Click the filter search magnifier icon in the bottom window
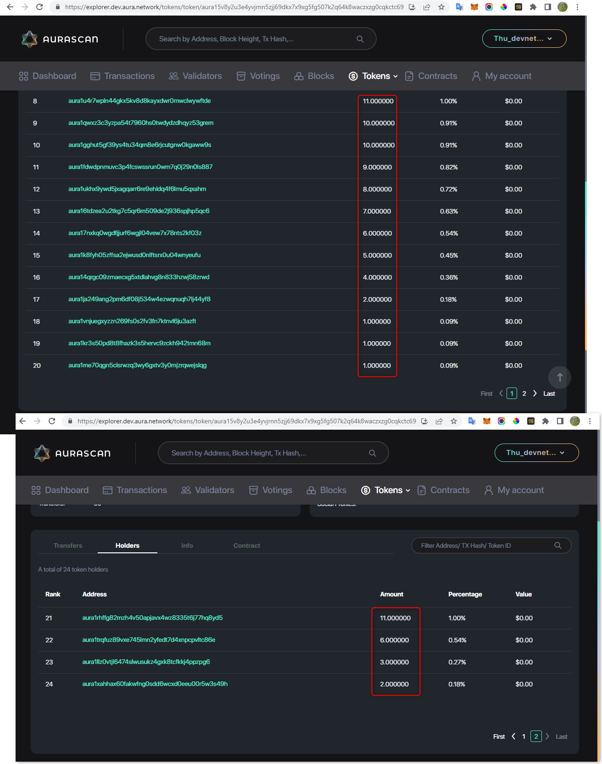 pos(558,545)
